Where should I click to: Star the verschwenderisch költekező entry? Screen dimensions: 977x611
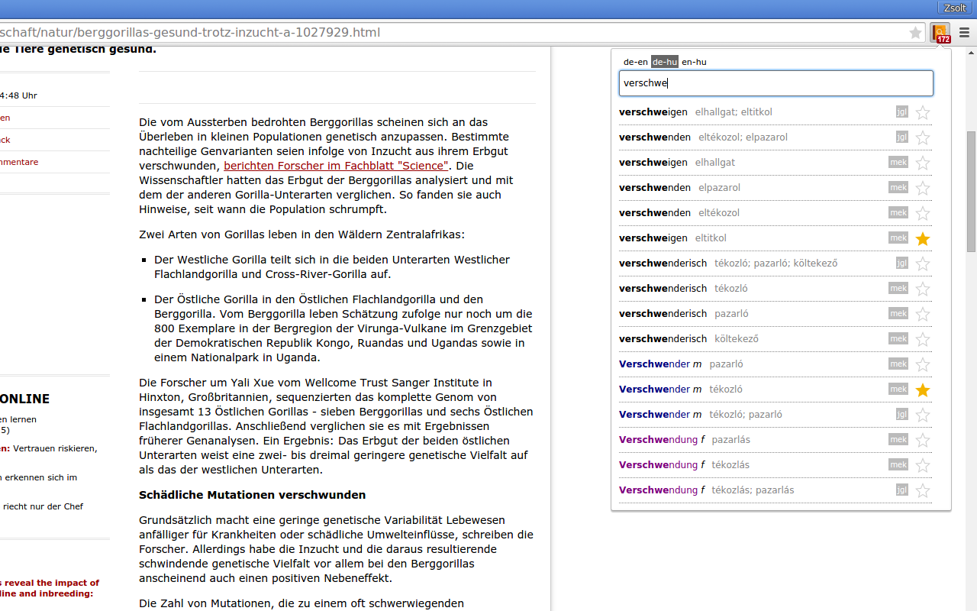pos(923,339)
